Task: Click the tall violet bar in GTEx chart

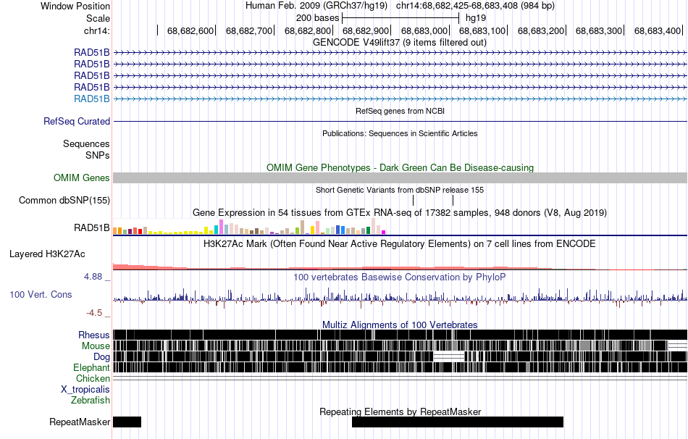Action: [221, 227]
